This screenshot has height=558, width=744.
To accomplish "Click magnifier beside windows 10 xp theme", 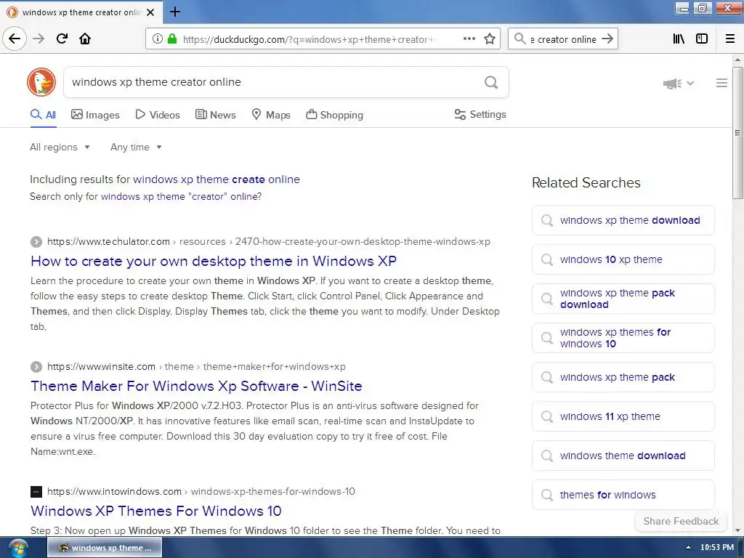I will (x=547, y=259).
